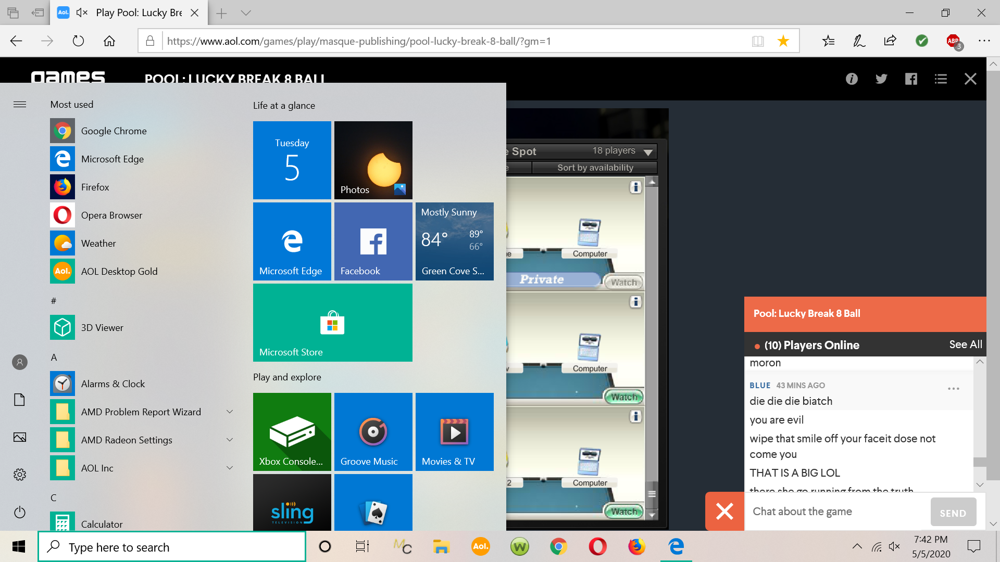Screen dimensions: 1000x562
Task: Expand the AOL Inc folder
Action: (x=230, y=468)
